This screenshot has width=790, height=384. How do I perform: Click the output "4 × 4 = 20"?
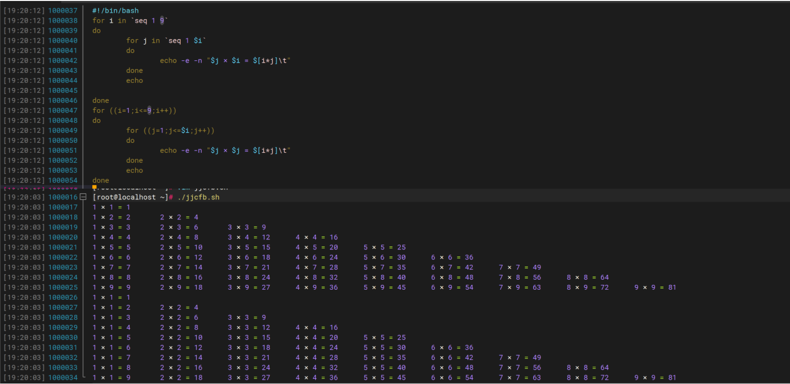pyautogui.click(x=317, y=338)
